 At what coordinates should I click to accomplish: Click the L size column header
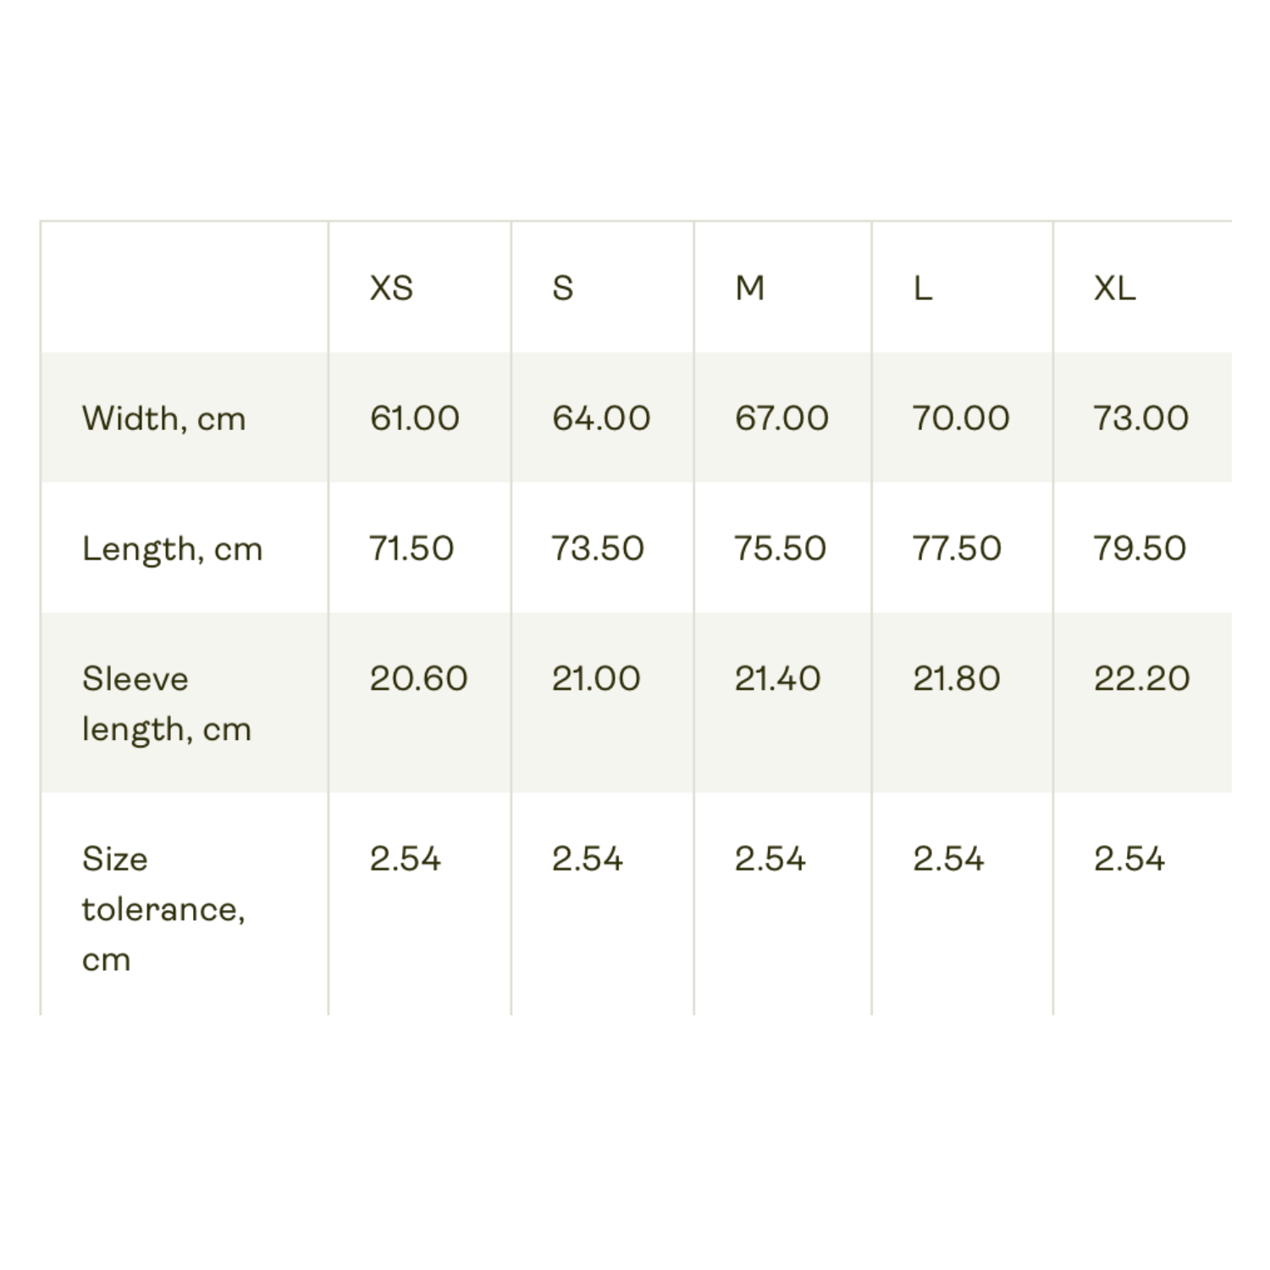pyautogui.click(x=923, y=289)
